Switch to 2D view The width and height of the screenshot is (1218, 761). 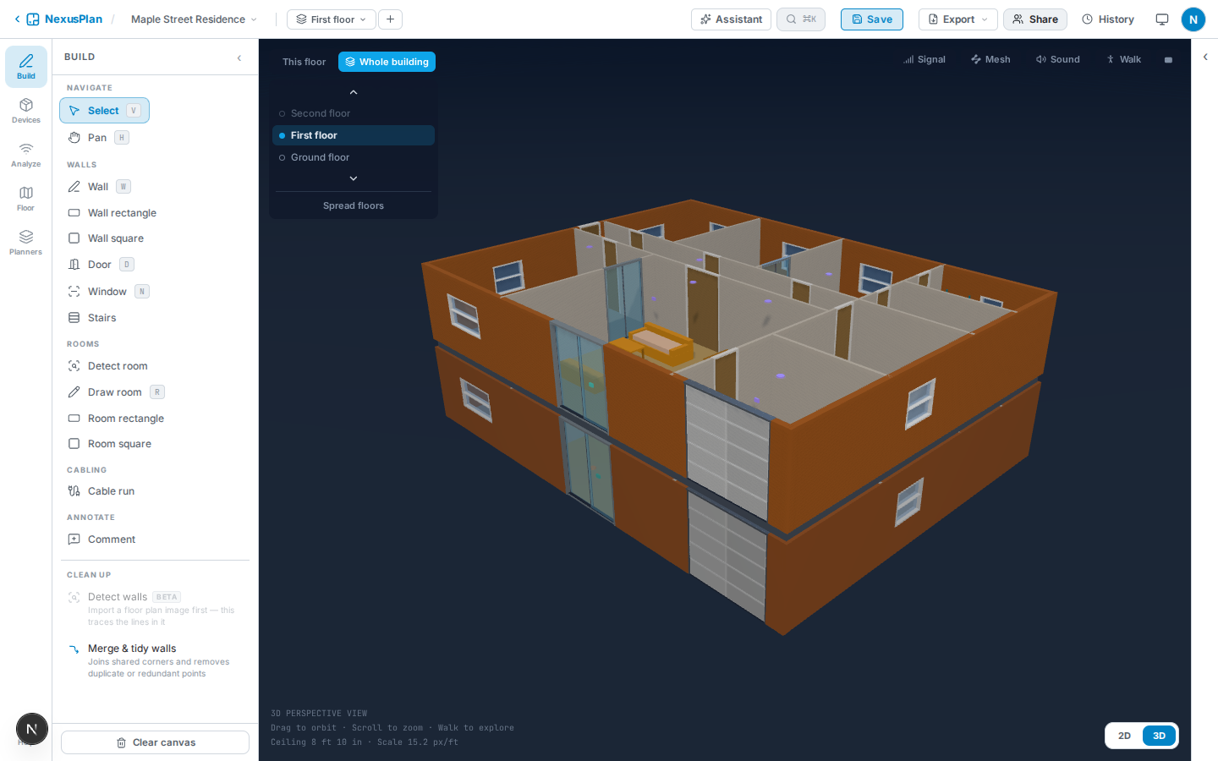(x=1124, y=736)
